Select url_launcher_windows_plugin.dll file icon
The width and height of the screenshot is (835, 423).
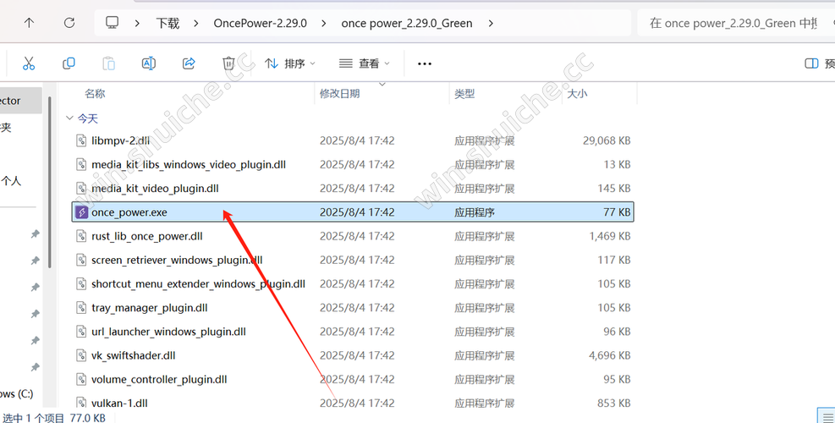tap(81, 332)
